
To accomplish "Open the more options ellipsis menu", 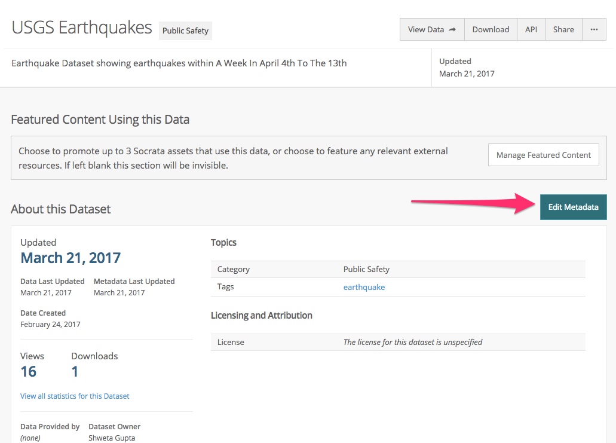I will [x=594, y=29].
